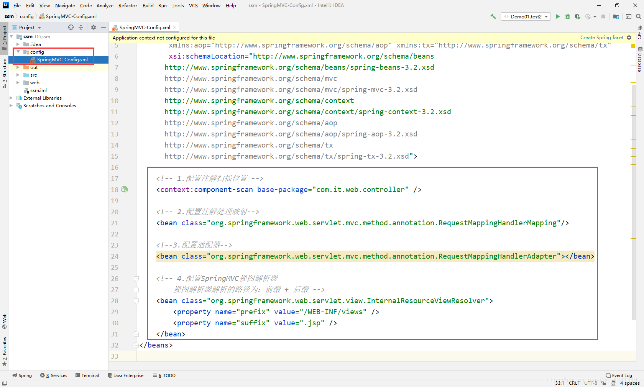Run with coverage shield icon
Image resolution: width=644 pixels, height=387 pixels.
tap(577, 16)
